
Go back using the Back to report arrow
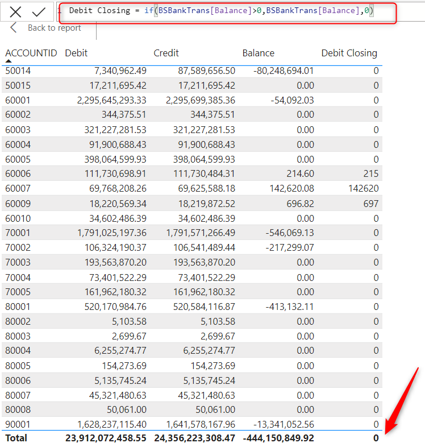coord(14,28)
